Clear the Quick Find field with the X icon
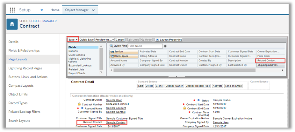 [165, 46]
